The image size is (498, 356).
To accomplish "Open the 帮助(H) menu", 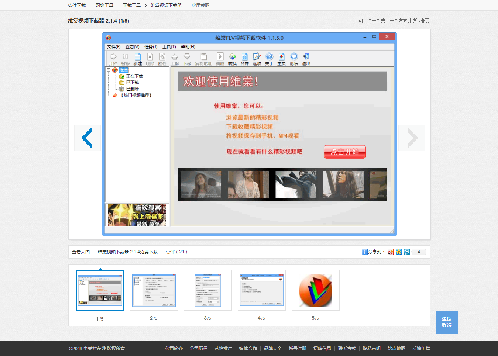I will point(188,47).
